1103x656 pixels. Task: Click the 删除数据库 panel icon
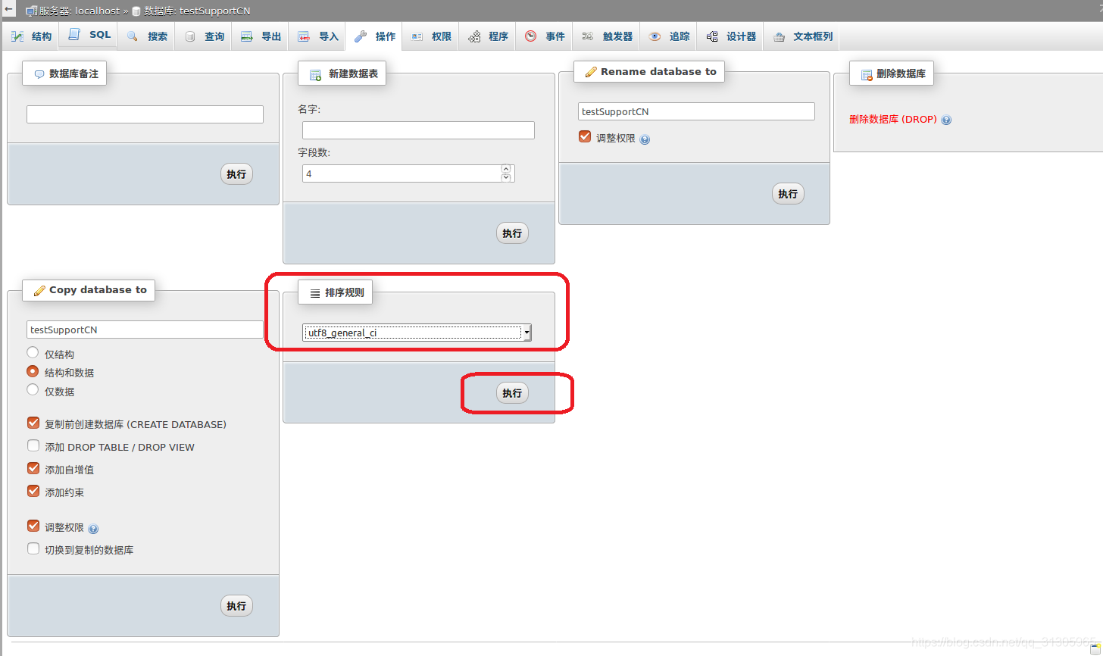click(x=867, y=74)
